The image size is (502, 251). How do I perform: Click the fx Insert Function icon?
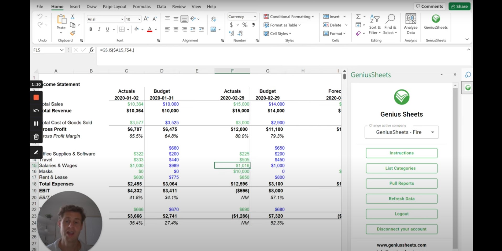pos(91,50)
